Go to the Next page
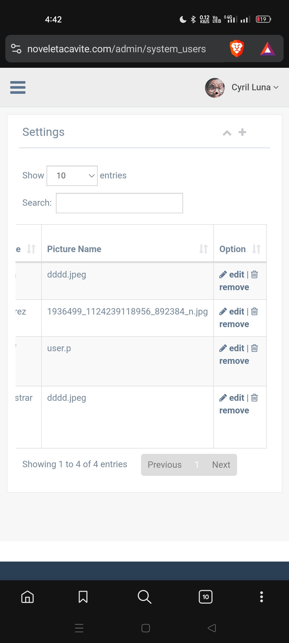289x643 pixels. (x=221, y=465)
